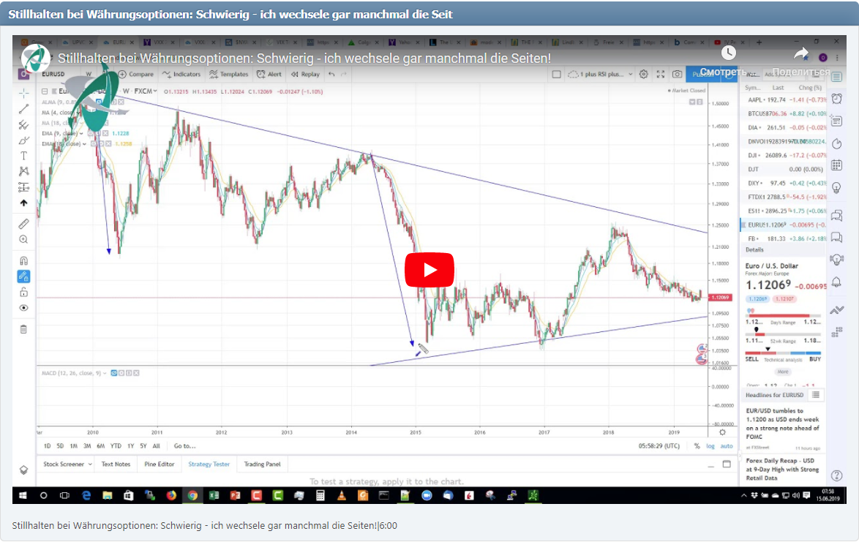Play the YouTube video
The height and width of the screenshot is (542, 859).
(x=429, y=270)
